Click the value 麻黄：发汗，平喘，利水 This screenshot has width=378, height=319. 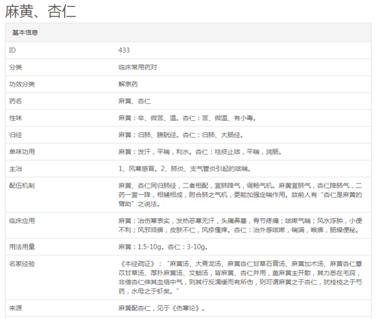click(200, 152)
